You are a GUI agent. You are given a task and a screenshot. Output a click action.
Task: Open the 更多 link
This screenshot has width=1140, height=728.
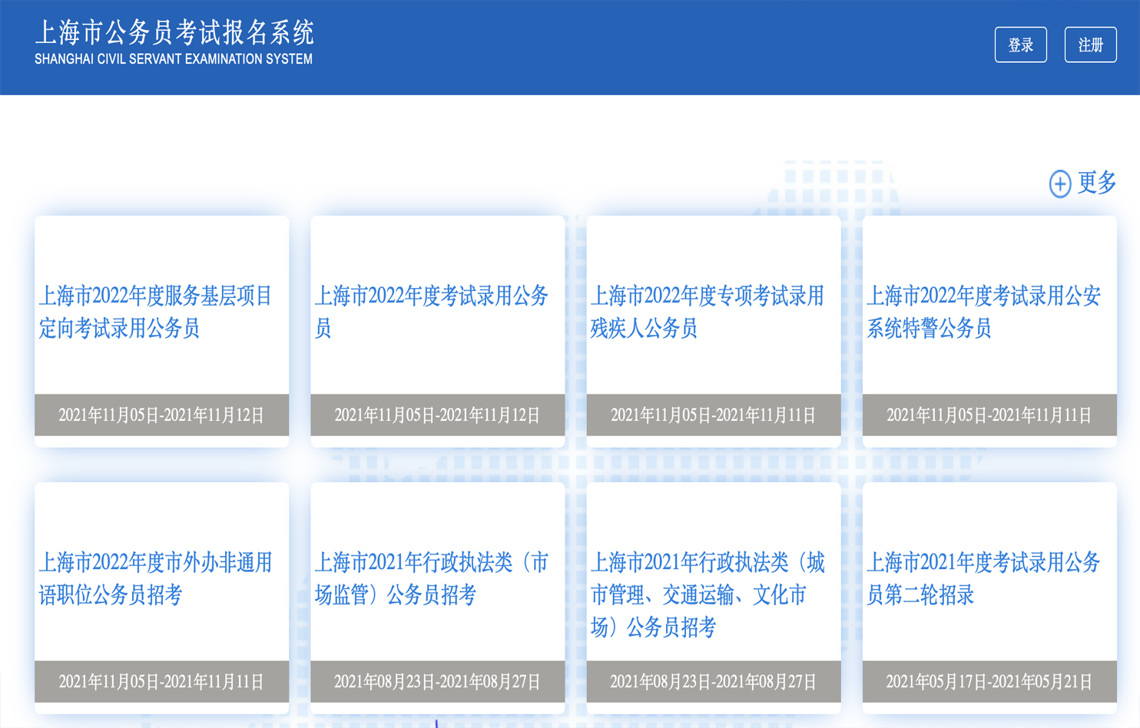1097,183
